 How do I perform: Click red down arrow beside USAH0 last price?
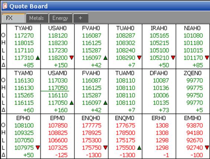point(72,58)
